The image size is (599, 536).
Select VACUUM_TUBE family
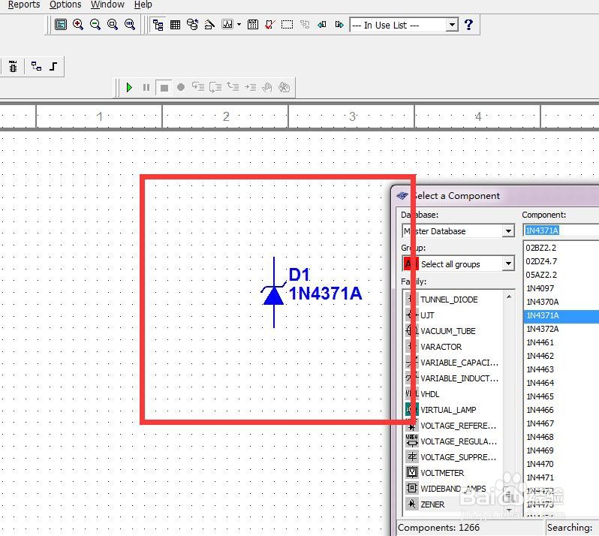[447, 331]
